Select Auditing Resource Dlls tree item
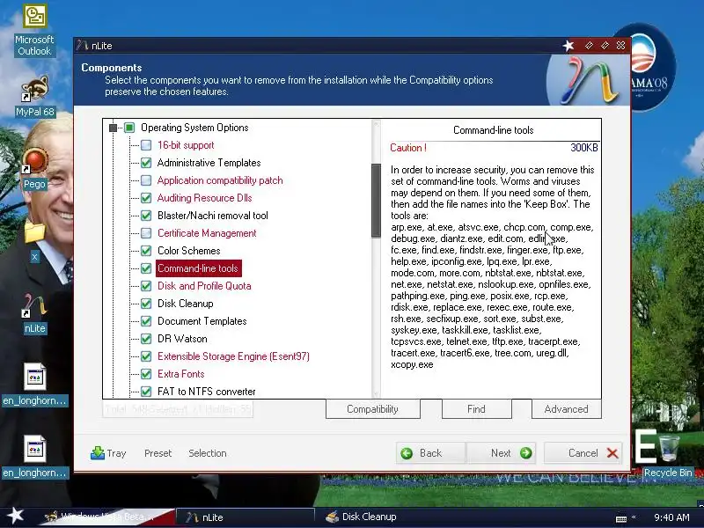704x528 pixels. tap(205, 197)
